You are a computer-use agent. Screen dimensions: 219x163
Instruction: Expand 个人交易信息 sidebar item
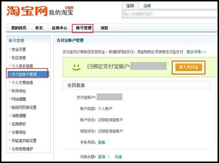pyautogui.click(x=22, y=83)
